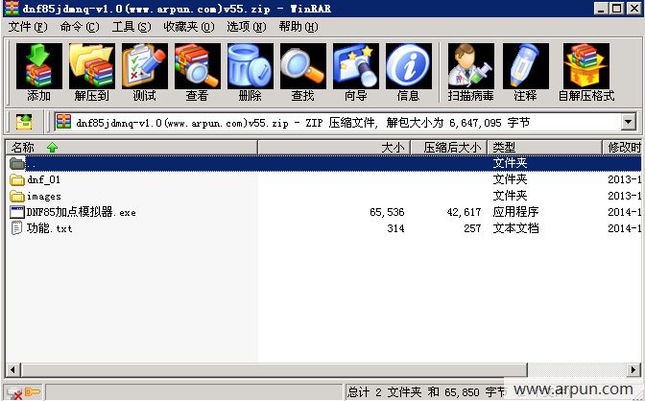This screenshot has width=645, height=401.
Task: Click the dnf_01 folder icon
Action: pos(17,179)
